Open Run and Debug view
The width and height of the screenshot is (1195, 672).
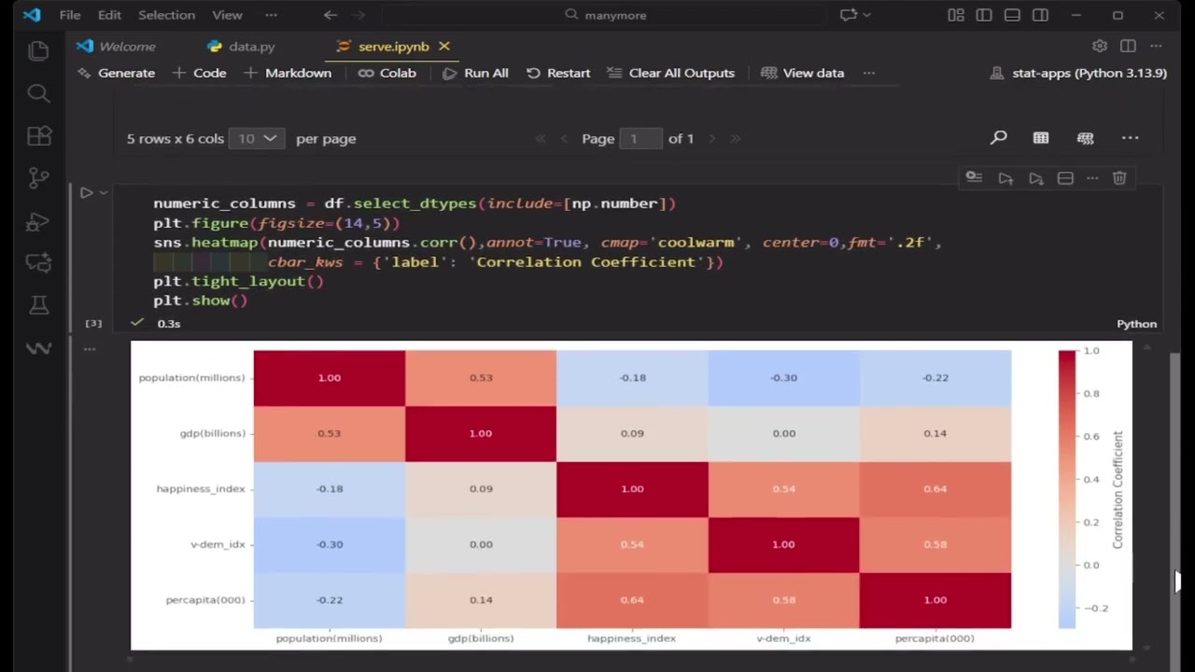click(38, 221)
